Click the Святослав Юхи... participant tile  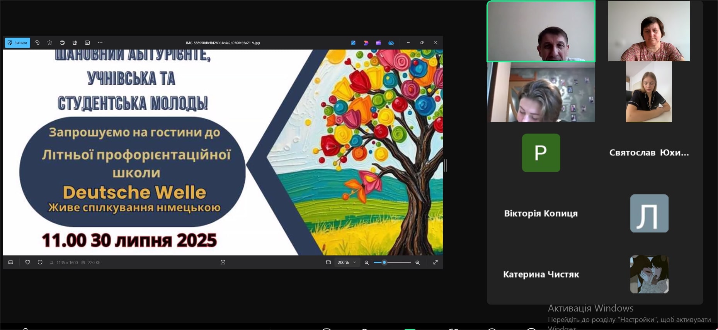click(x=649, y=153)
